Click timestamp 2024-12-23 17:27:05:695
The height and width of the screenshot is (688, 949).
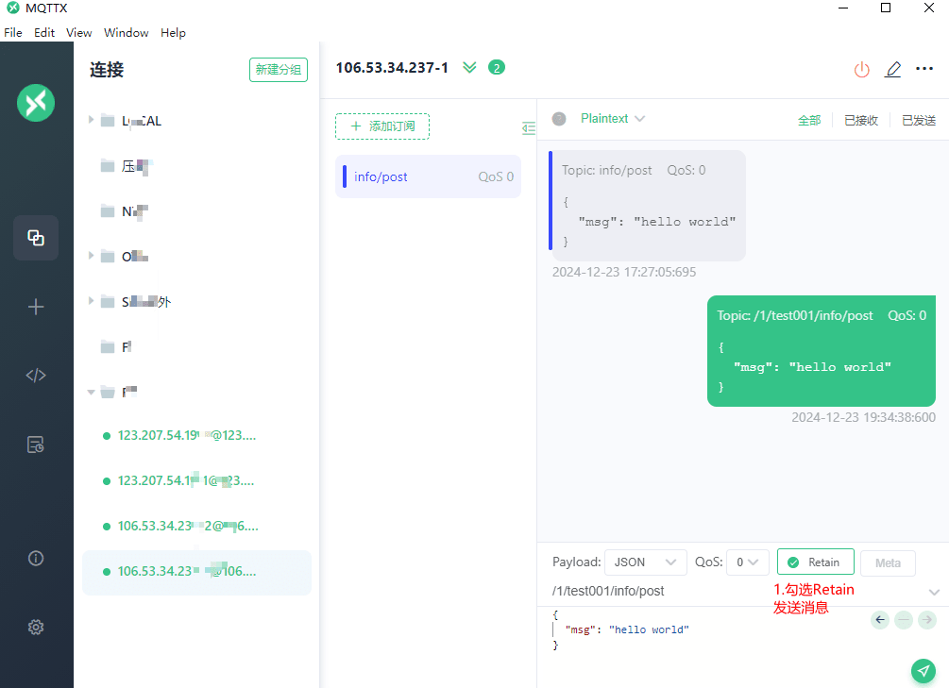pos(624,273)
